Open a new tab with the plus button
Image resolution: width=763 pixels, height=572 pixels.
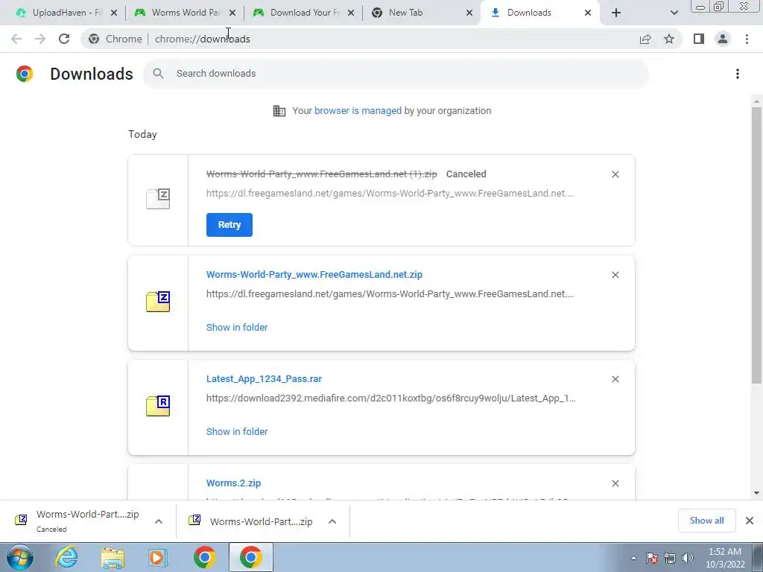tap(616, 13)
